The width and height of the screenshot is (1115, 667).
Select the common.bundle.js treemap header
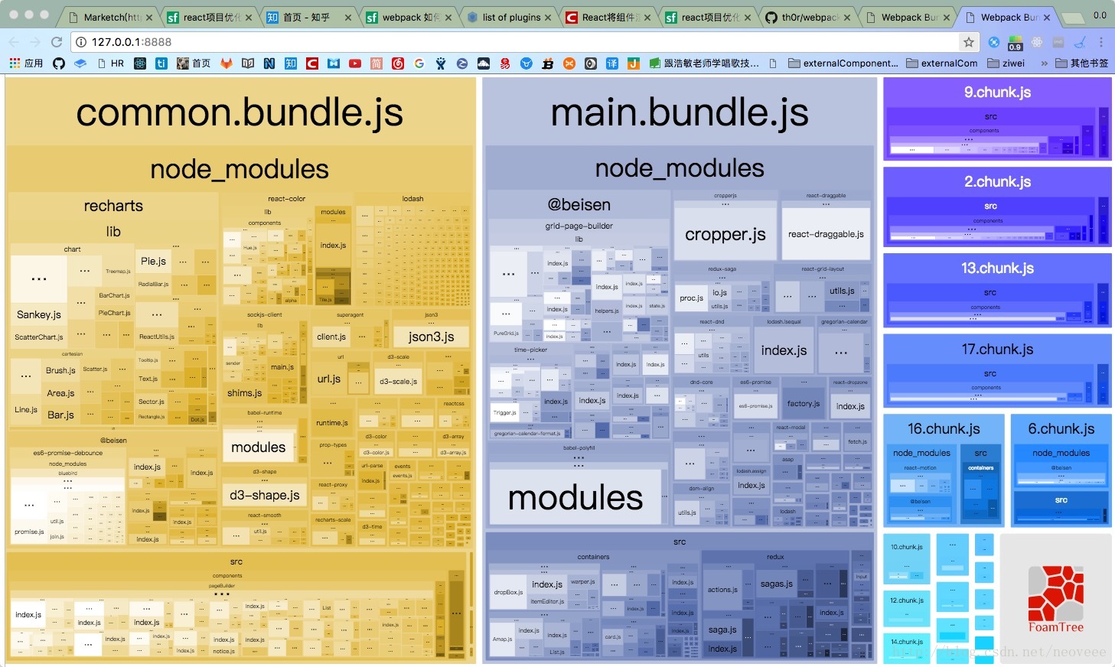(x=240, y=112)
